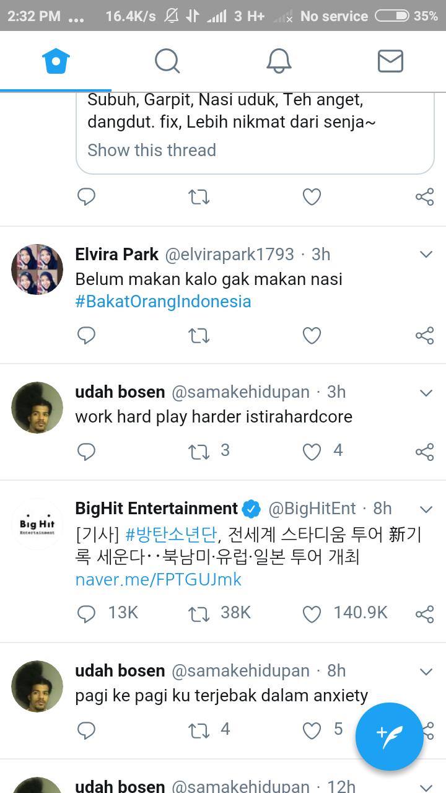Open the Home timeline tab

click(x=56, y=61)
